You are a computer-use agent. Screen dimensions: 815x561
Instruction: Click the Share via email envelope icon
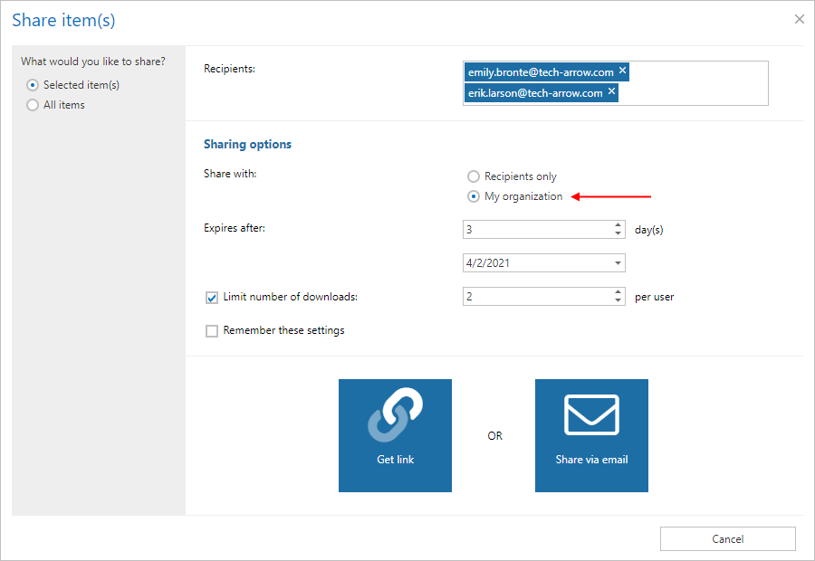click(591, 417)
